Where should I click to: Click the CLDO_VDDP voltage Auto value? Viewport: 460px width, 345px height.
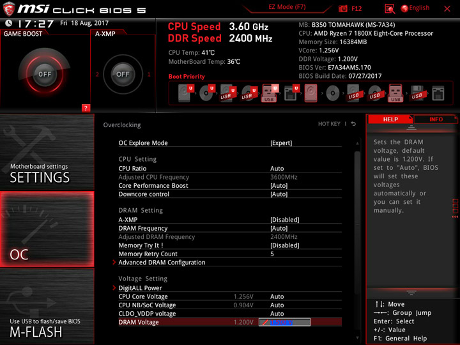click(277, 313)
